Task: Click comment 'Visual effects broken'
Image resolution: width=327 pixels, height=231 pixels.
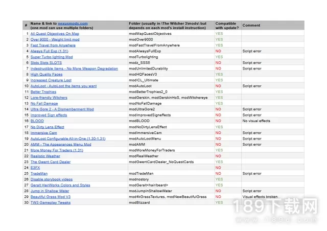Action: coord(260,197)
